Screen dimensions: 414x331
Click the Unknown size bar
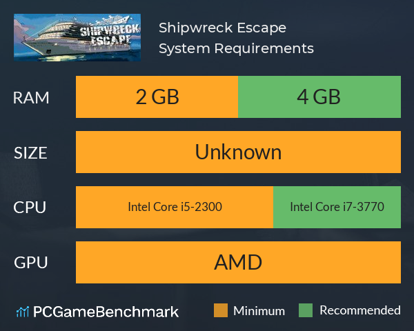tap(238, 152)
